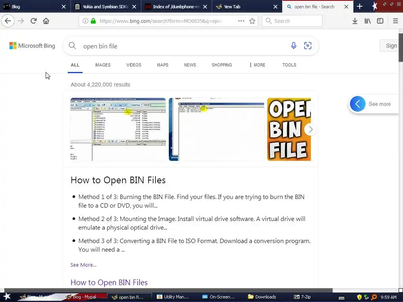
Task: Open the Notepad screenshot thumbnail
Action: (x=216, y=129)
